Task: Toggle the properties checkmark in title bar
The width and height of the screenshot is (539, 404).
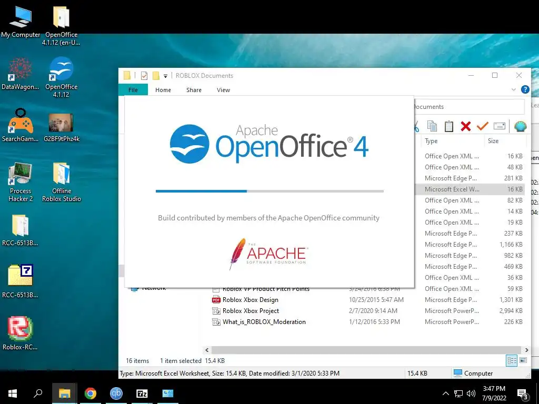Action: (144, 76)
